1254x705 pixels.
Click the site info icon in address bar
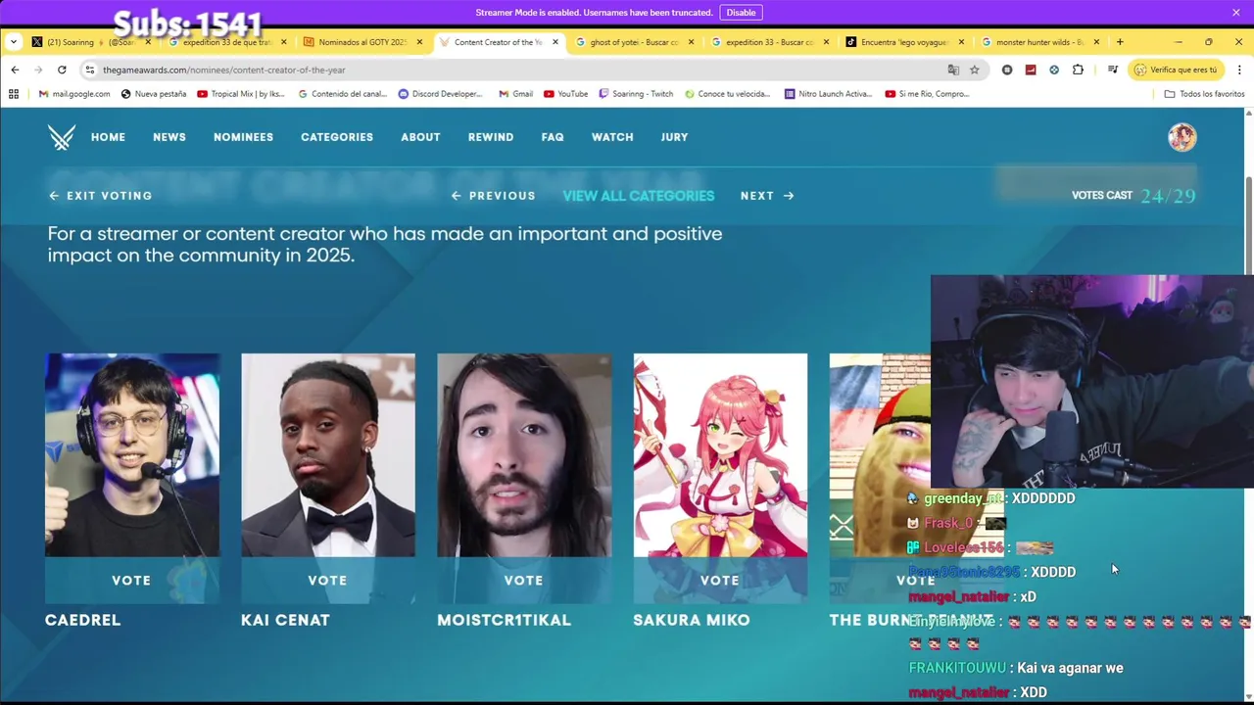90,70
